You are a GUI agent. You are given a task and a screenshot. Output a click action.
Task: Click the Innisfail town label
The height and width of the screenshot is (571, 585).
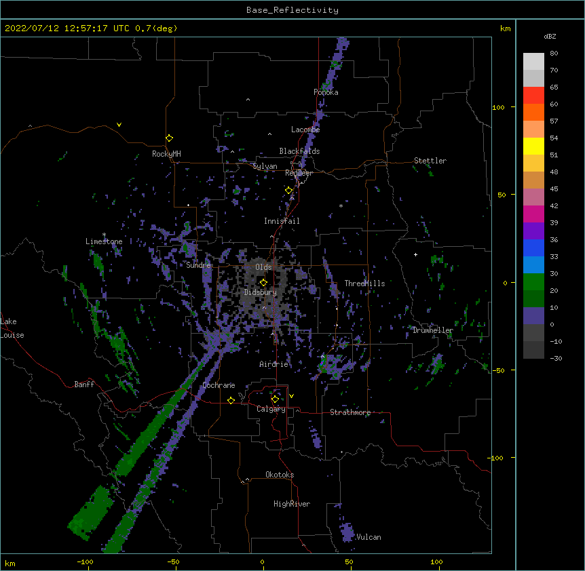[282, 221]
